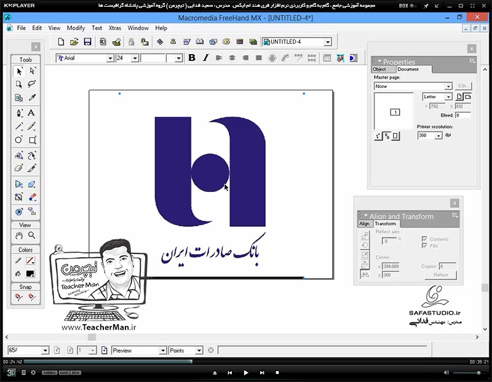Play the video in KMPlayer
The image size is (492, 382).
click(x=245, y=373)
